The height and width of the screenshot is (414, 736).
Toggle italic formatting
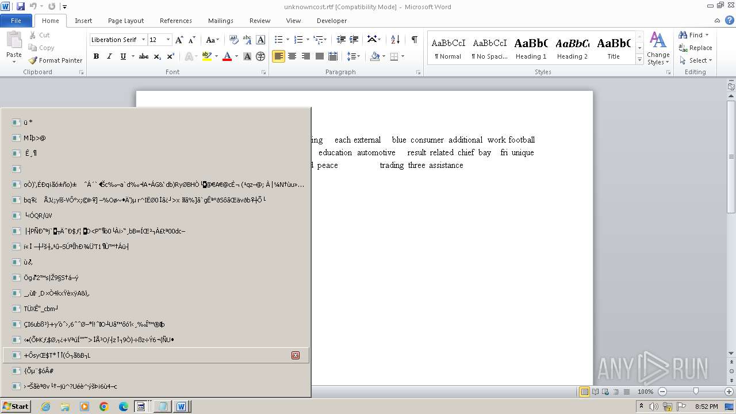(109, 56)
